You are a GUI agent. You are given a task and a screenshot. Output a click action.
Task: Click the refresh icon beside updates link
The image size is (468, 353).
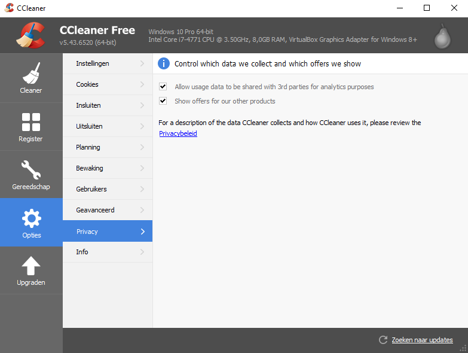pos(383,340)
